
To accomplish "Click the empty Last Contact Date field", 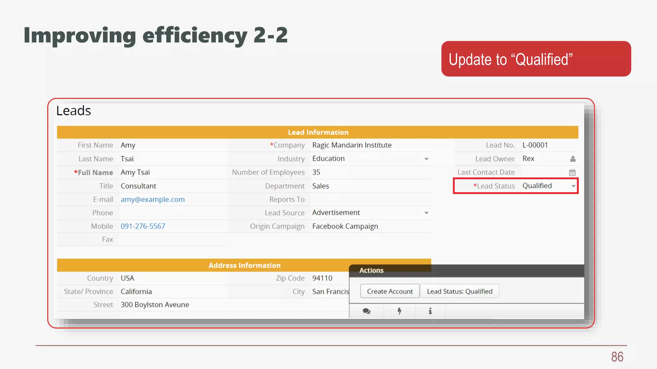I will (x=549, y=172).
